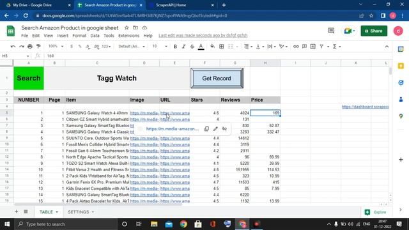This screenshot has height=230, width=409.
Task: Apply percent format icon
Action: click(x=80, y=47)
